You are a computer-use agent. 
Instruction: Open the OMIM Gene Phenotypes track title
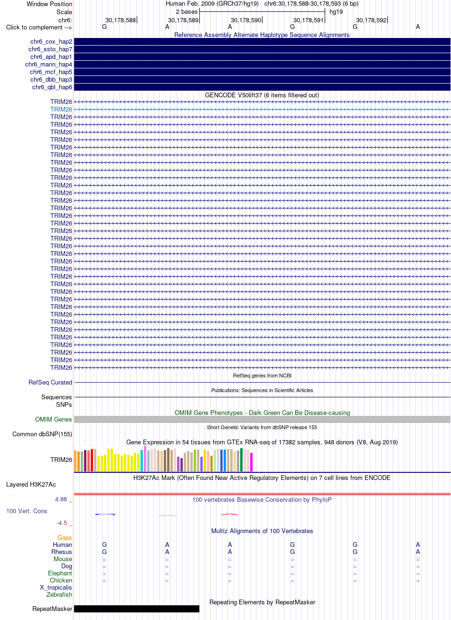click(262, 413)
